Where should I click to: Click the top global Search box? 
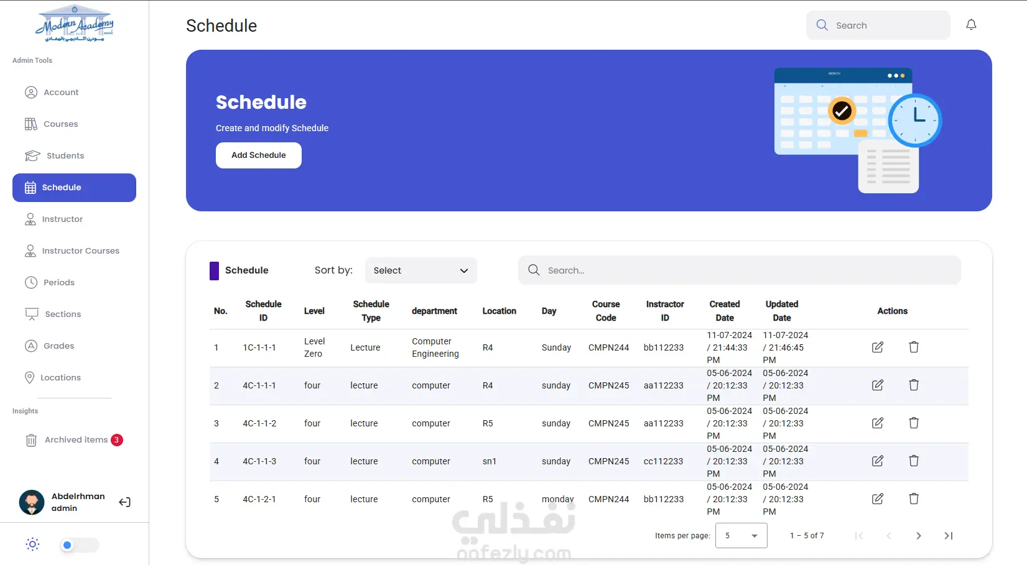tap(878, 25)
